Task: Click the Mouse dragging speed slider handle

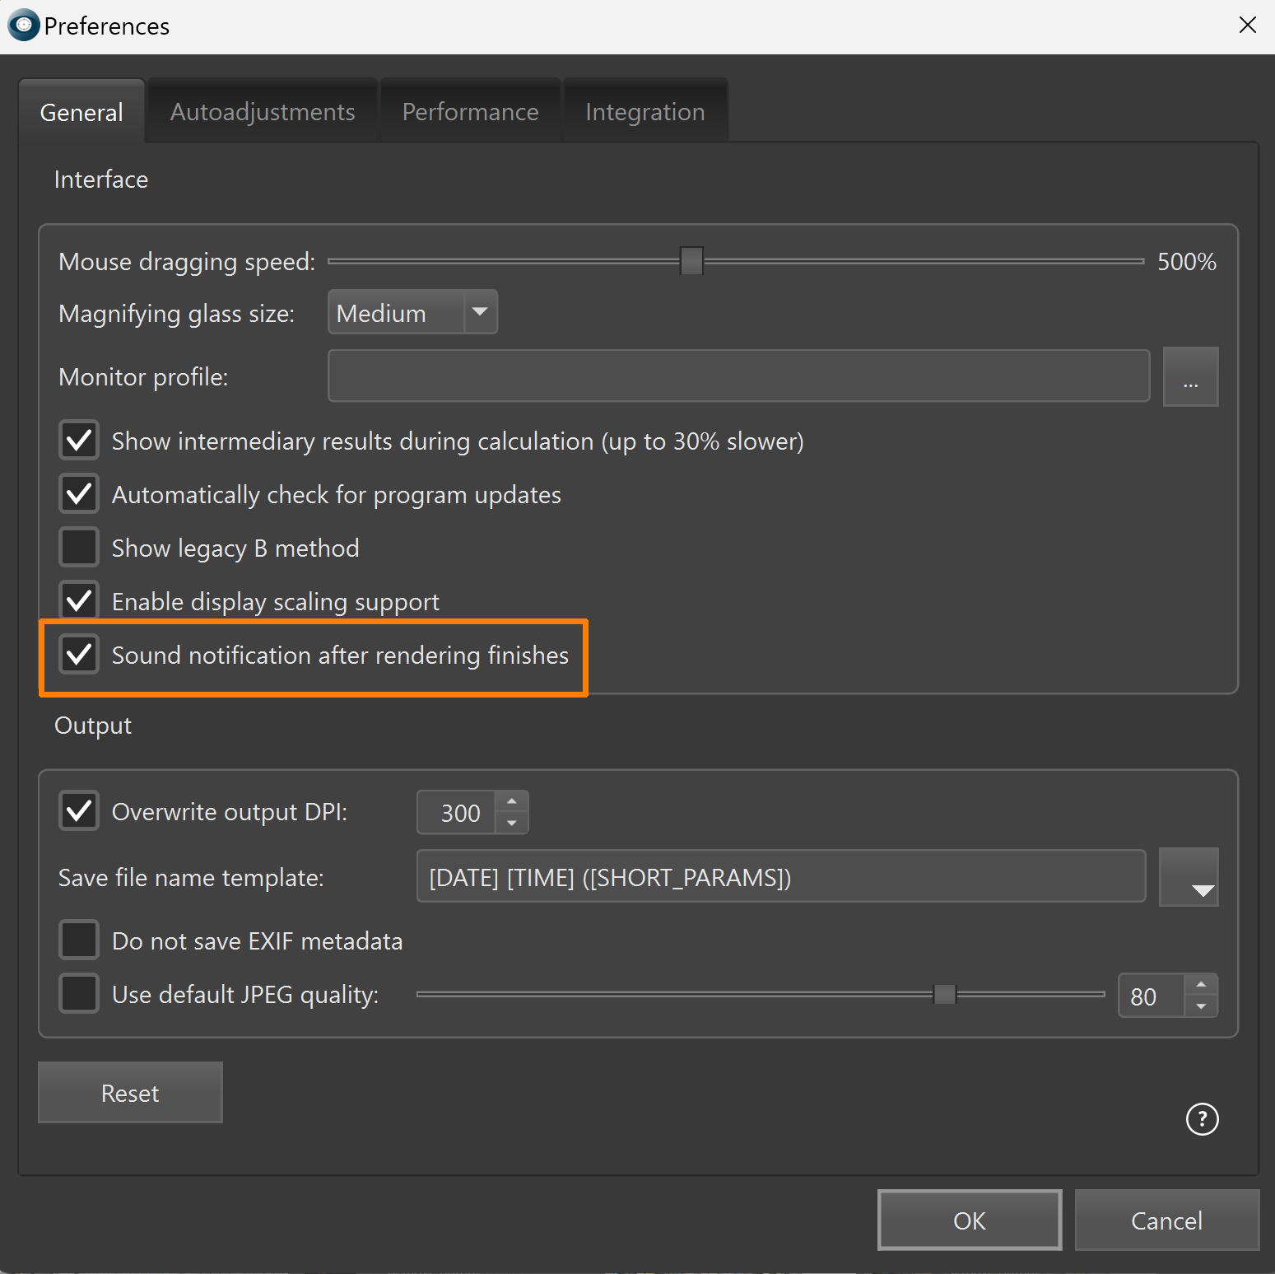Action: 691,261
